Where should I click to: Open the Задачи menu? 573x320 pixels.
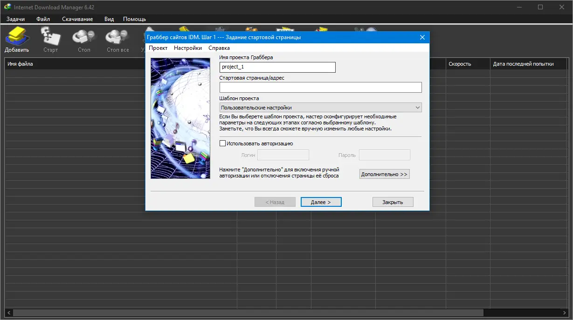tap(15, 19)
